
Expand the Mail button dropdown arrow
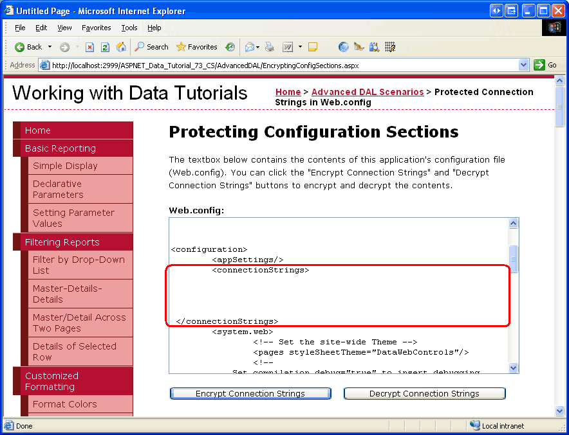[x=258, y=47]
